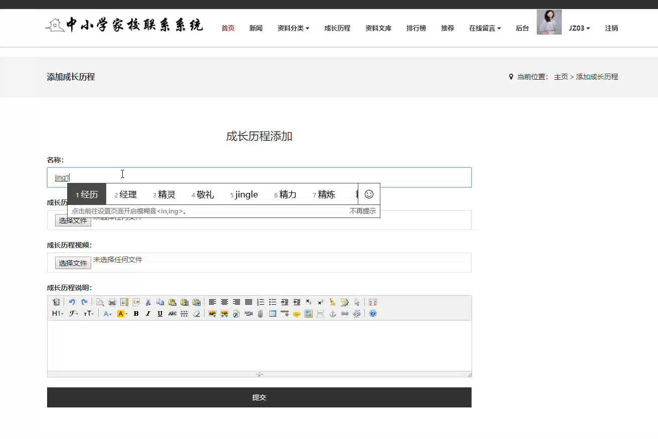Toggle italic formatting
Viewport: 658px width, 439px height.
pos(148,314)
